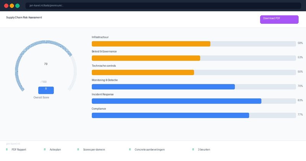Click the Download PDF button
The width and height of the screenshot is (306, 161).
(279, 20)
